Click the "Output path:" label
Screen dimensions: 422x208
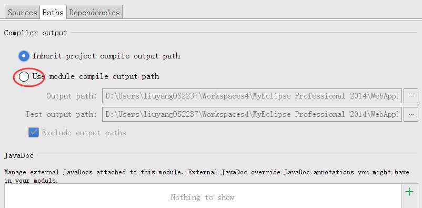[72, 96]
